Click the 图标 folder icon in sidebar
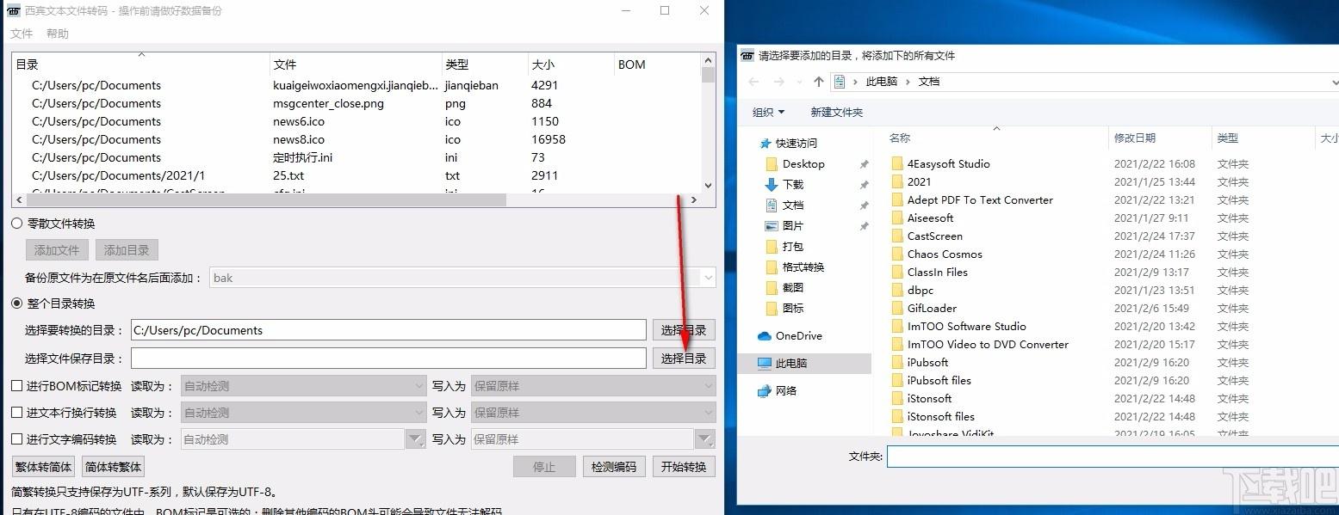Image resolution: width=1339 pixels, height=515 pixels. point(772,308)
